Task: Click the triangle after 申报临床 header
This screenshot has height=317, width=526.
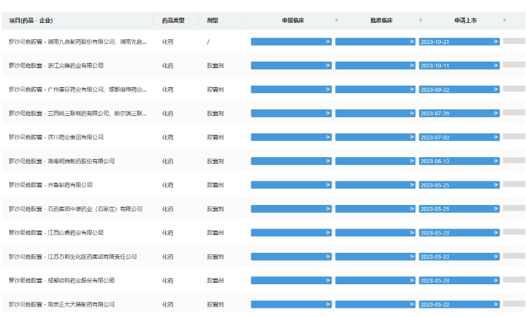Action: pos(337,20)
